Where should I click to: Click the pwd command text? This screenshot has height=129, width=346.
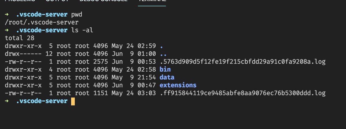click(x=76, y=15)
